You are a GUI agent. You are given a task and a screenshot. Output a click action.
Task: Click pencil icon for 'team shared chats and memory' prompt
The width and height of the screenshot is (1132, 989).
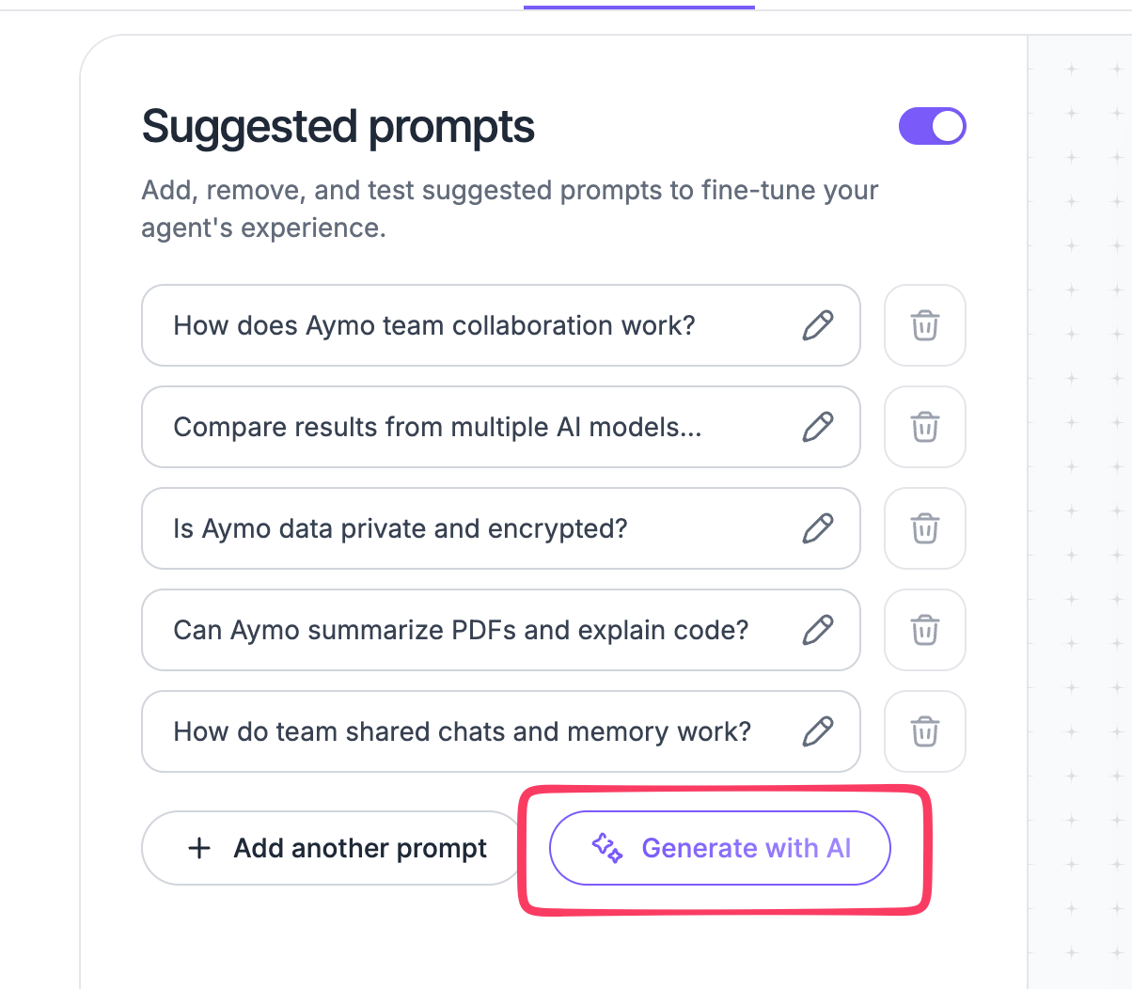[x=818, y=731]
